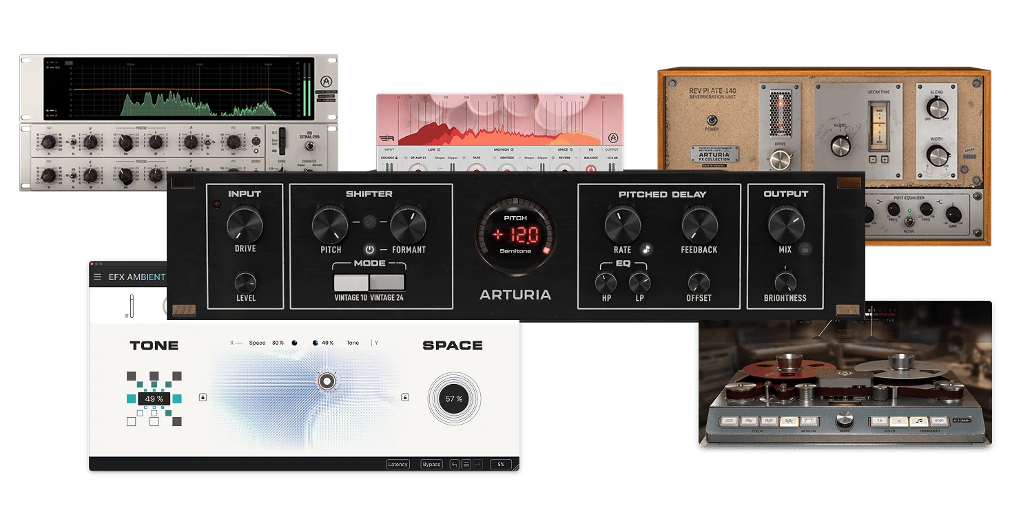Click the note sync icon beside the Rate knob
Image resolution: width=1032 pixels, height=510 pixels.
coord(646,249)
